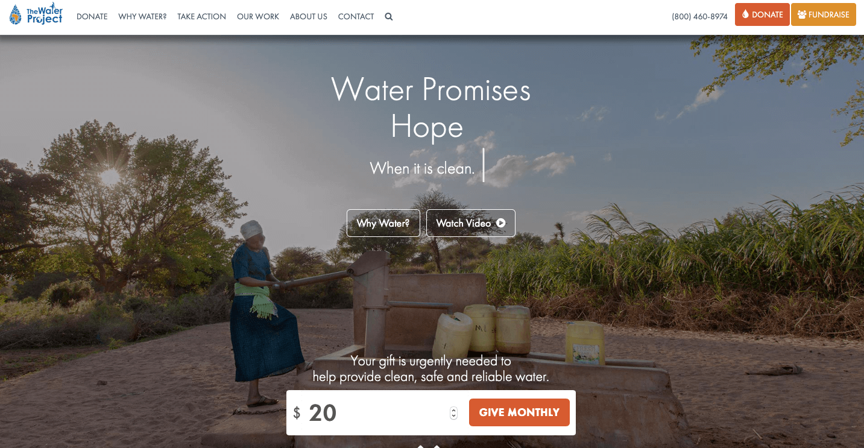Open the WHY WATER? menu item
Image resolution: width=864 pixels, height=448 pixels.
(x=142, y=17)
